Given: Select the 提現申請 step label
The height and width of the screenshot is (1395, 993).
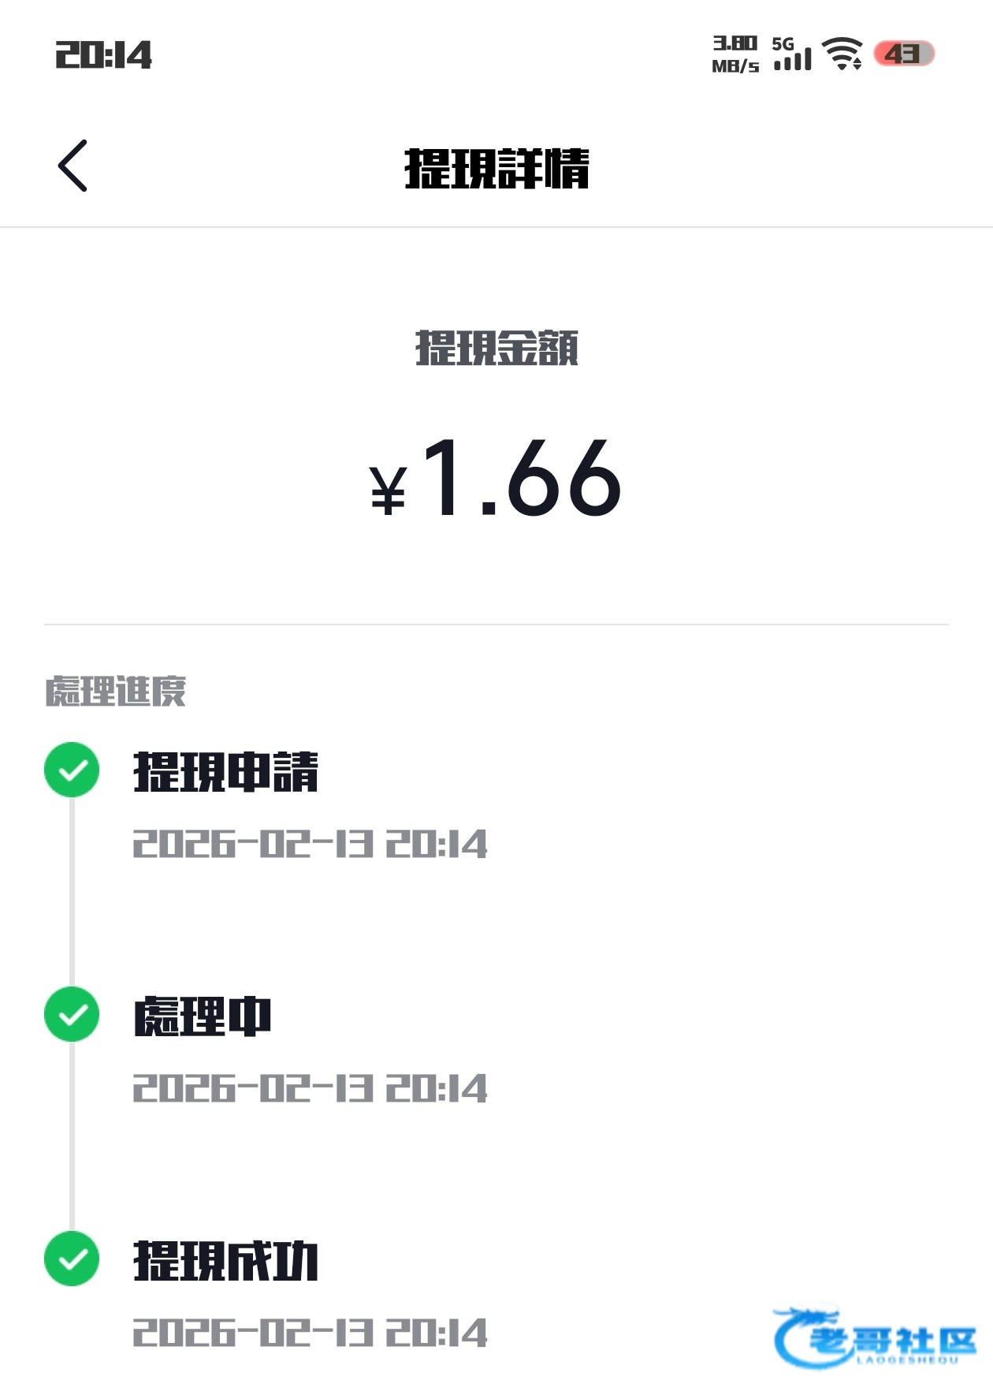Looking at the screenshot, I should coord(226,771).
